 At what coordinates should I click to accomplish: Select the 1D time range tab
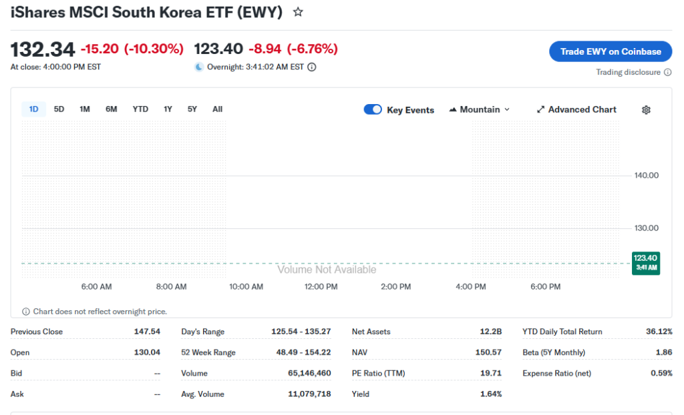33,109
